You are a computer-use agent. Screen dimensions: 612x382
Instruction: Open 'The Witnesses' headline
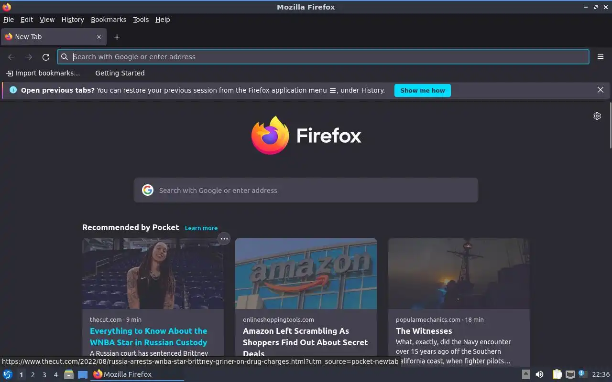[424, 331]
